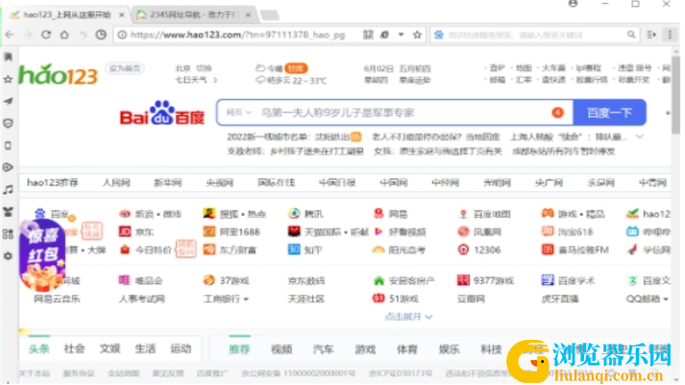
Task: Open settings gear in left sidebar
Action: point(9,256)
